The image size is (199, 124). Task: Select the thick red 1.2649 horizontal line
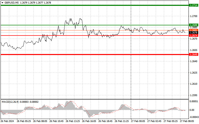click(95, 55)
